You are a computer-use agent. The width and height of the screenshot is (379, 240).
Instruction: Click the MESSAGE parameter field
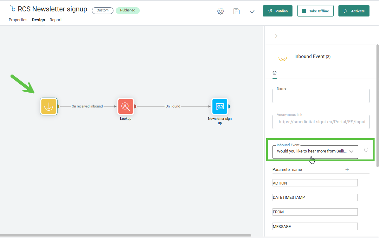[315, 226]
